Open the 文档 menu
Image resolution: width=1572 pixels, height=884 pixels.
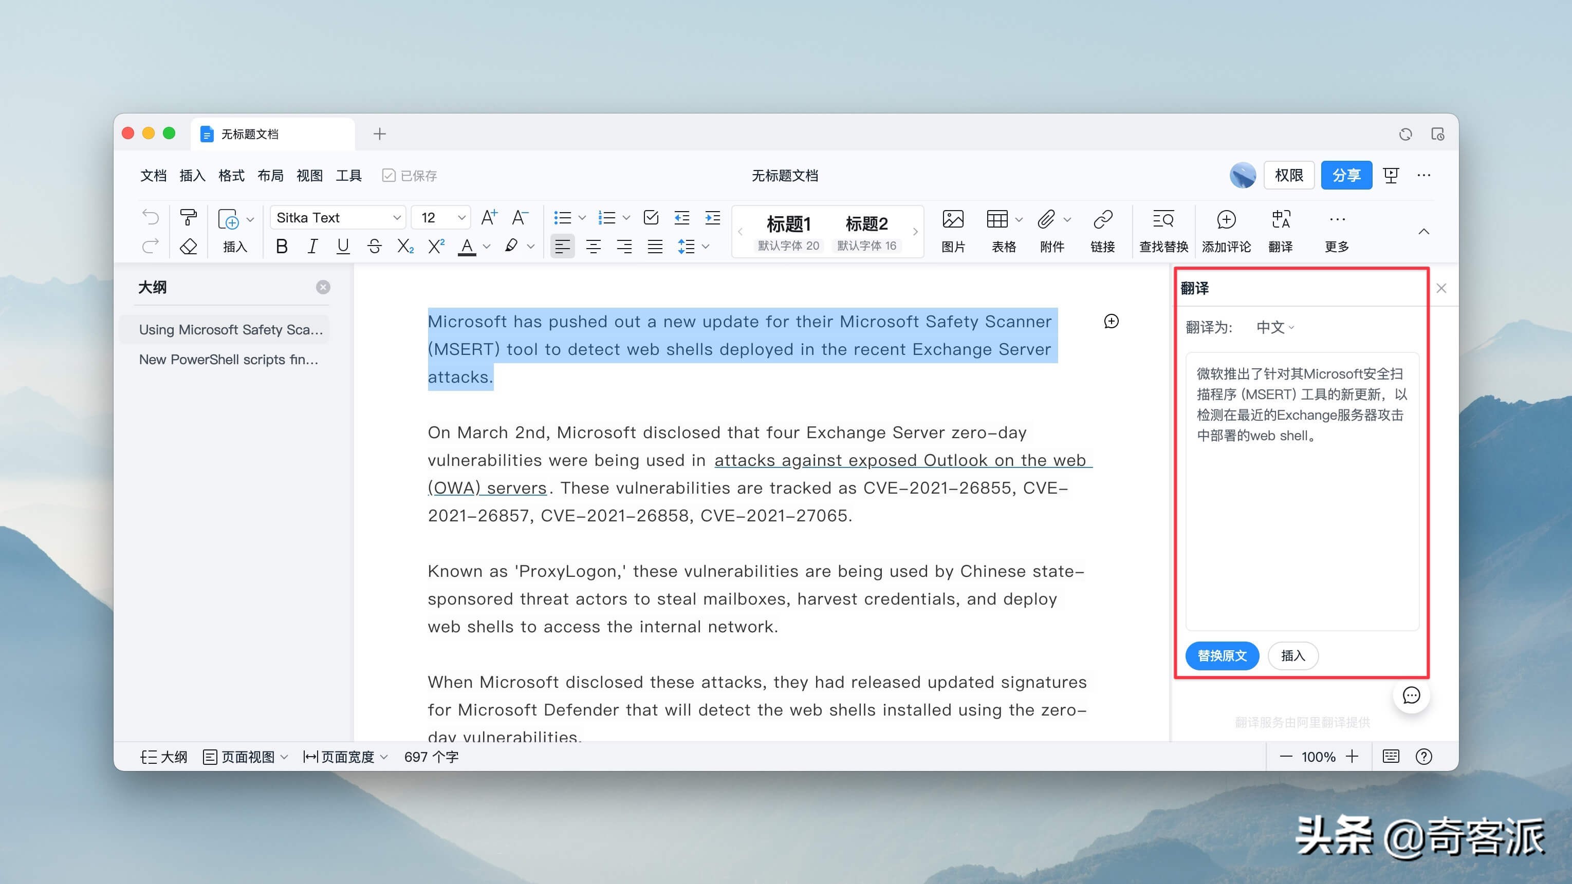coord(153,176)
